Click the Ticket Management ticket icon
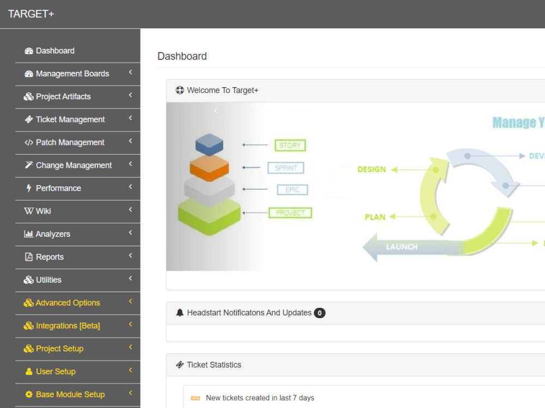The height and width of the screenshot is (408, 545). point(29,119)
